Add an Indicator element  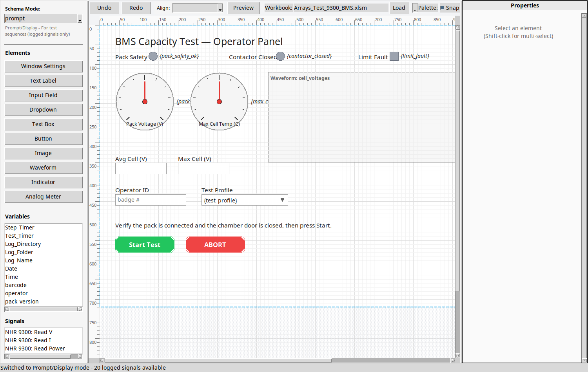(x=44, y=182)
